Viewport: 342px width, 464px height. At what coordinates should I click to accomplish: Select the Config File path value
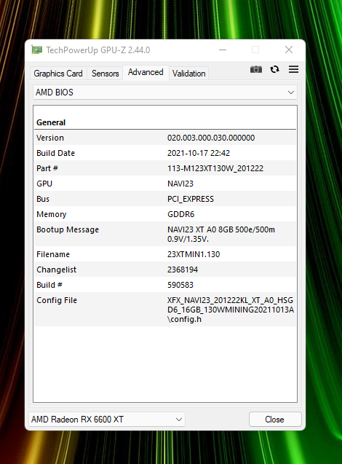click(231, 310)
